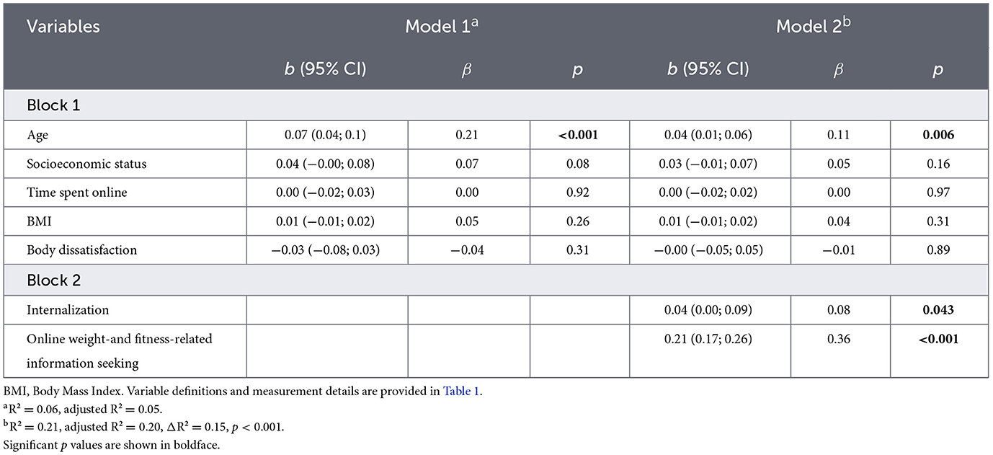Click Model 1 b (95% CI) subheader
993x455 pixels.
pos(326,69)
